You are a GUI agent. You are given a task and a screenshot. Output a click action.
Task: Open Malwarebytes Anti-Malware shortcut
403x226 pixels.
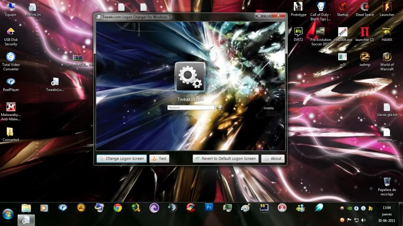coord(11,112)
